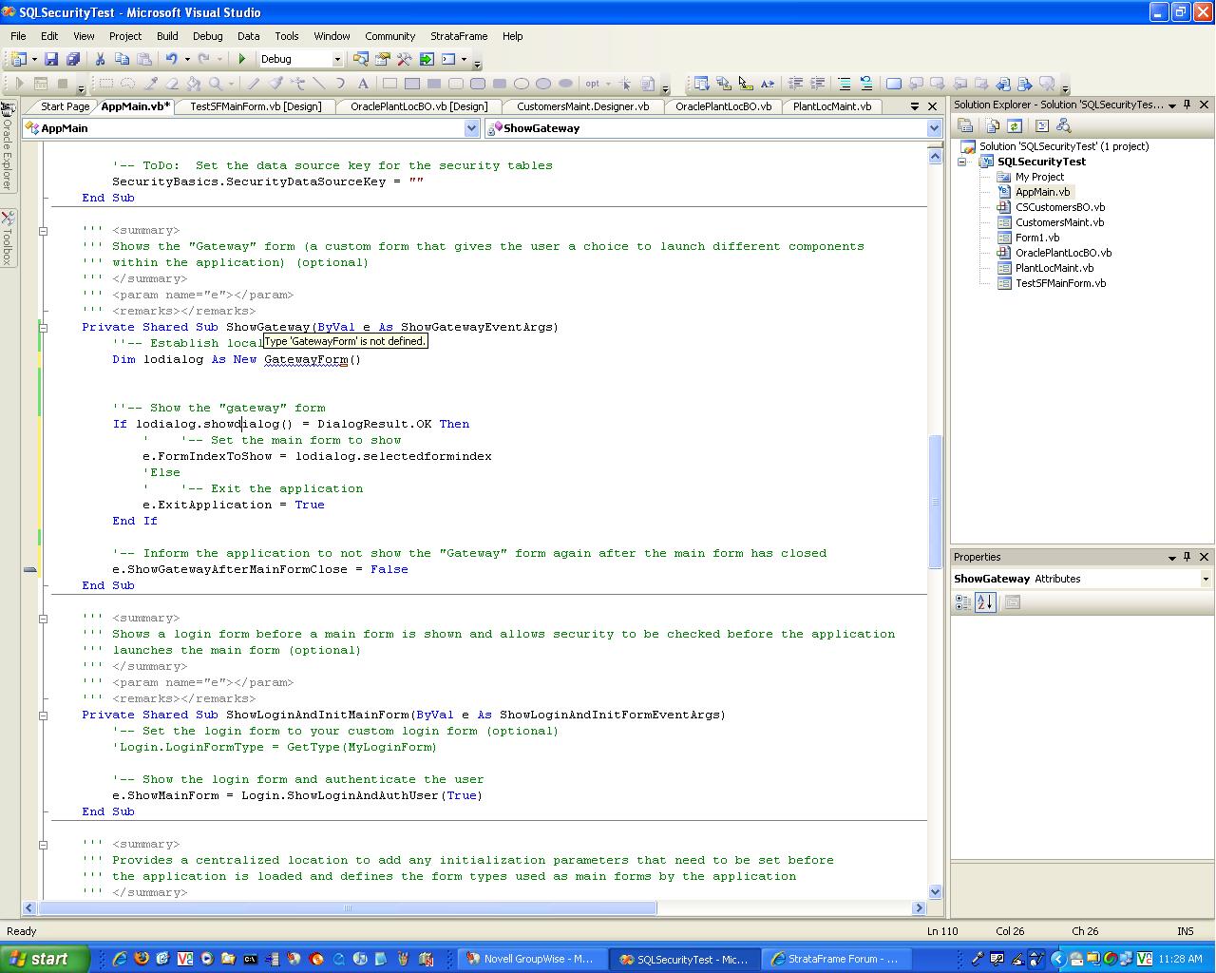Open StrataFrame Forum window from taskbar
The image size is (1216, 973).
[835, 959]
